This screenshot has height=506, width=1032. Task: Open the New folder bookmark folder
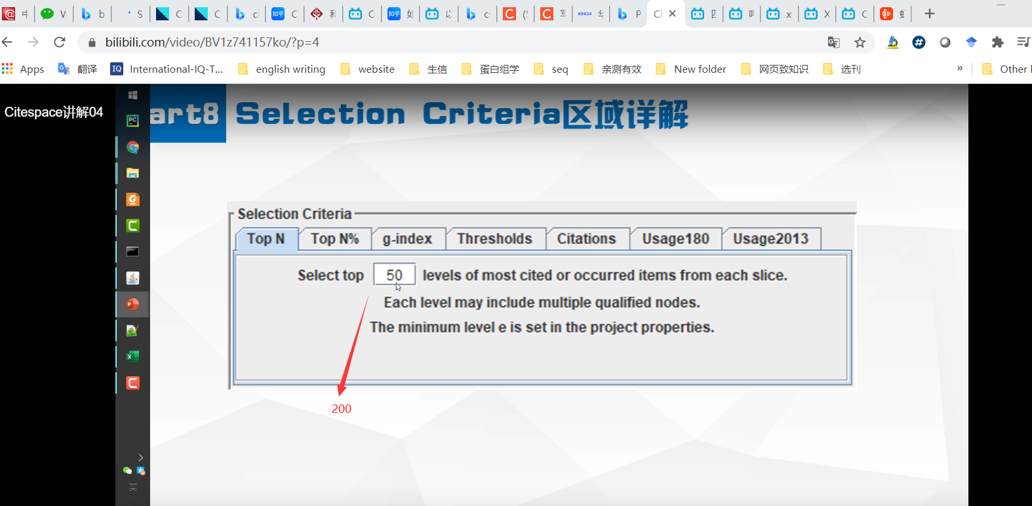tap(690, 69)
